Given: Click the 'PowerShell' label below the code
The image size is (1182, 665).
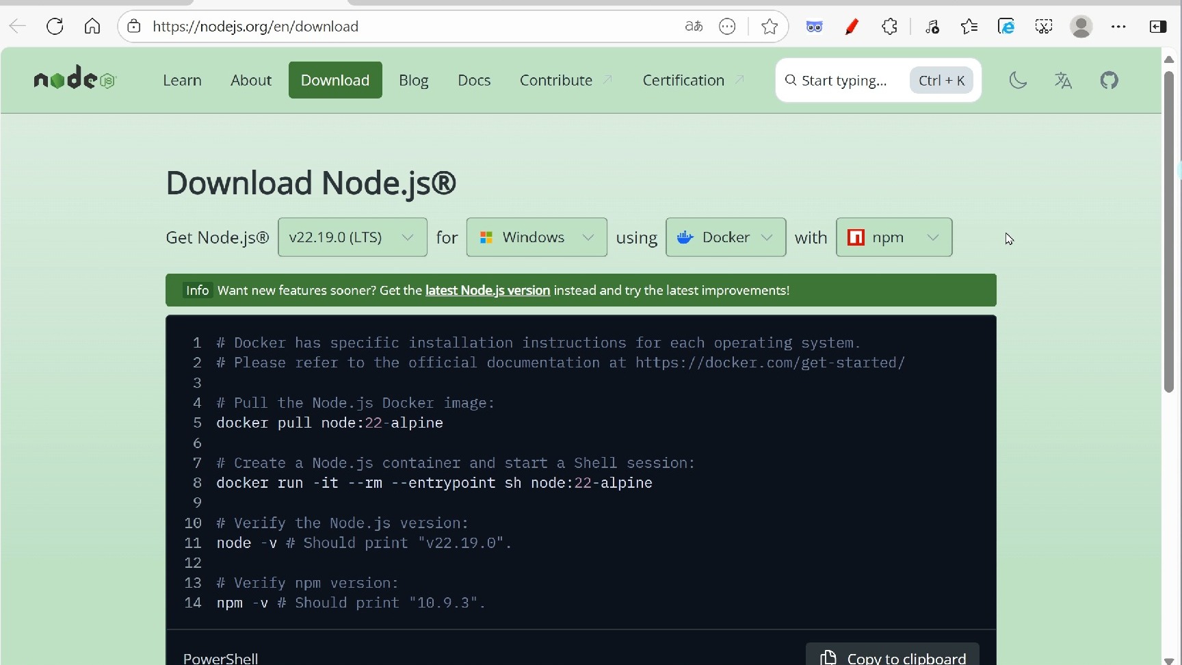Looking at the screenshot, I should 220,658.
